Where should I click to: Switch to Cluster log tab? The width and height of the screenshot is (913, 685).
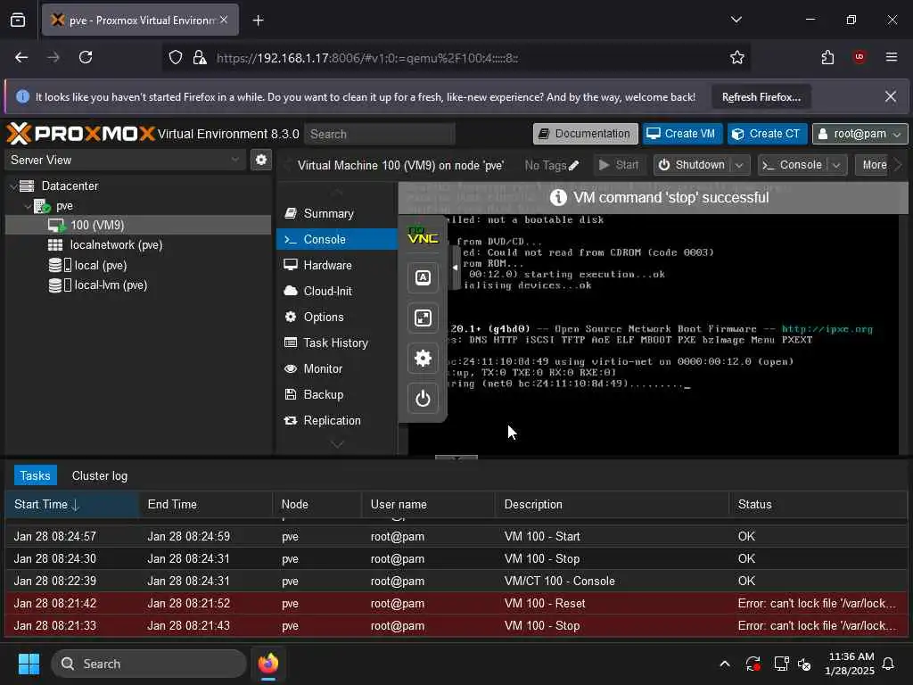pyautogui.click(x=100, y=476)
